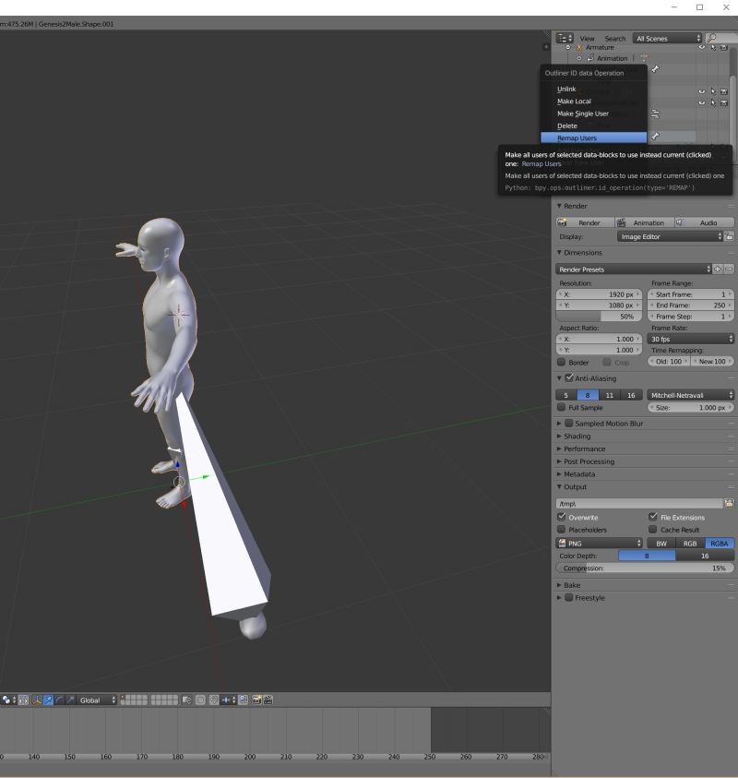Enable the Full Sample checkbox
The height and width of the screenshot is (778, 738).
pyautogui.click(x=563, y=407)
